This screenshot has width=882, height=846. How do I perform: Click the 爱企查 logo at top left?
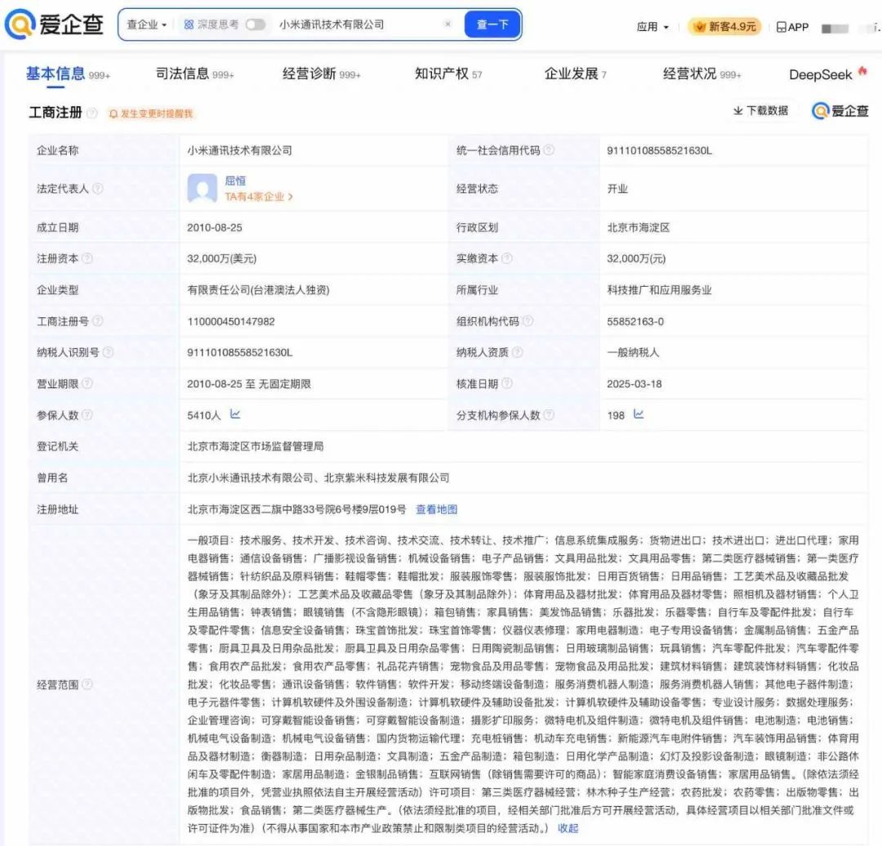pyautogui.click(x=54, y=25)
